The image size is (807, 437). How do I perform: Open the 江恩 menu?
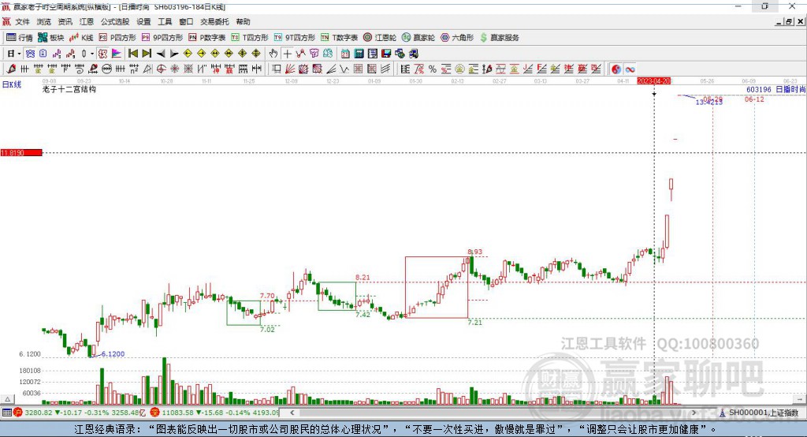click(x=87, y=21)
